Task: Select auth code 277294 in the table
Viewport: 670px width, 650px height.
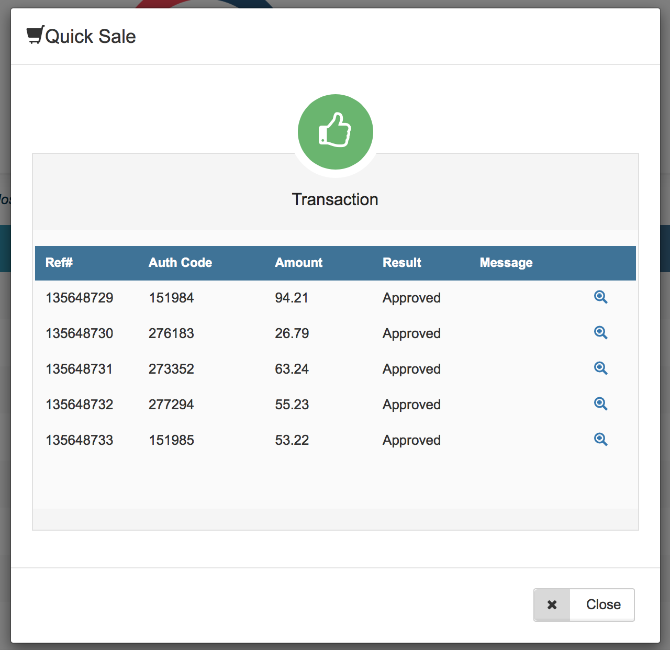Action: [171, 404]
